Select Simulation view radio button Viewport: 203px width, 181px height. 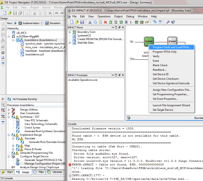click(42, 23)
